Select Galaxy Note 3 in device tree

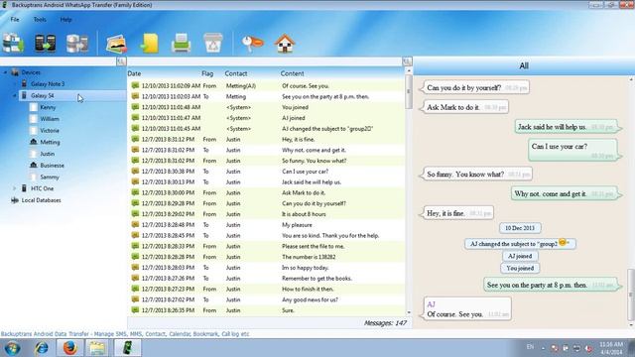click(48, 84)
